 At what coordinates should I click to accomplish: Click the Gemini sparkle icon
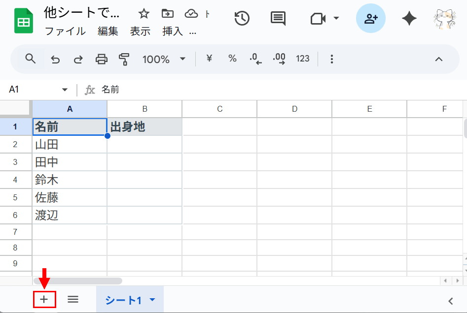coord(409,19)
